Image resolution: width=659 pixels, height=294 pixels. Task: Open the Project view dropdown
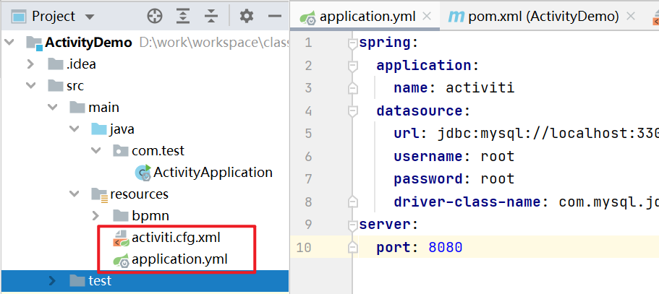(90, 17)
